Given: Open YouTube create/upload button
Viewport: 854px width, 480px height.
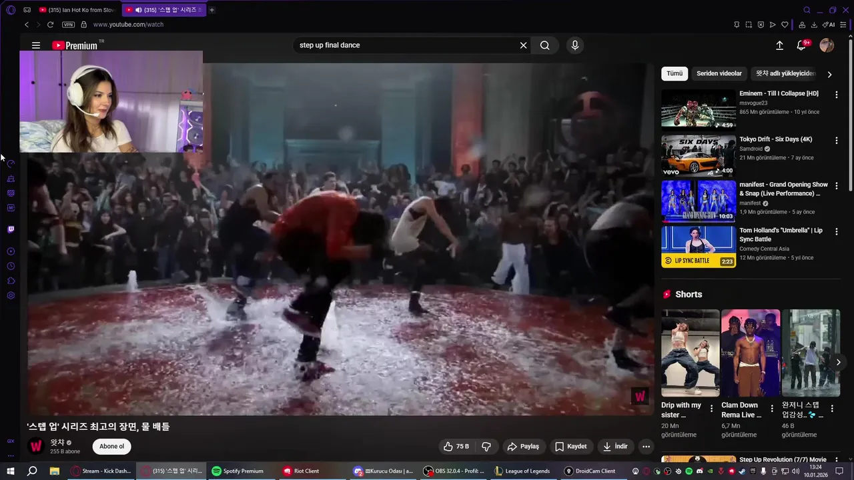Looking at the screenshot, I should click(x=779, y=45).
